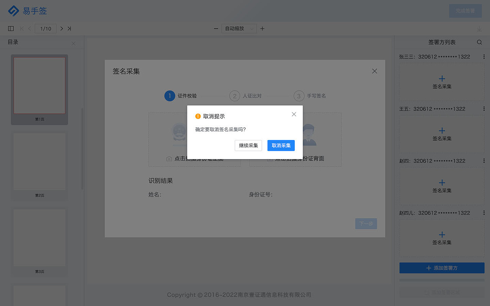Toggle the page thumbnail sidebar icon

[x=11, y=28]
